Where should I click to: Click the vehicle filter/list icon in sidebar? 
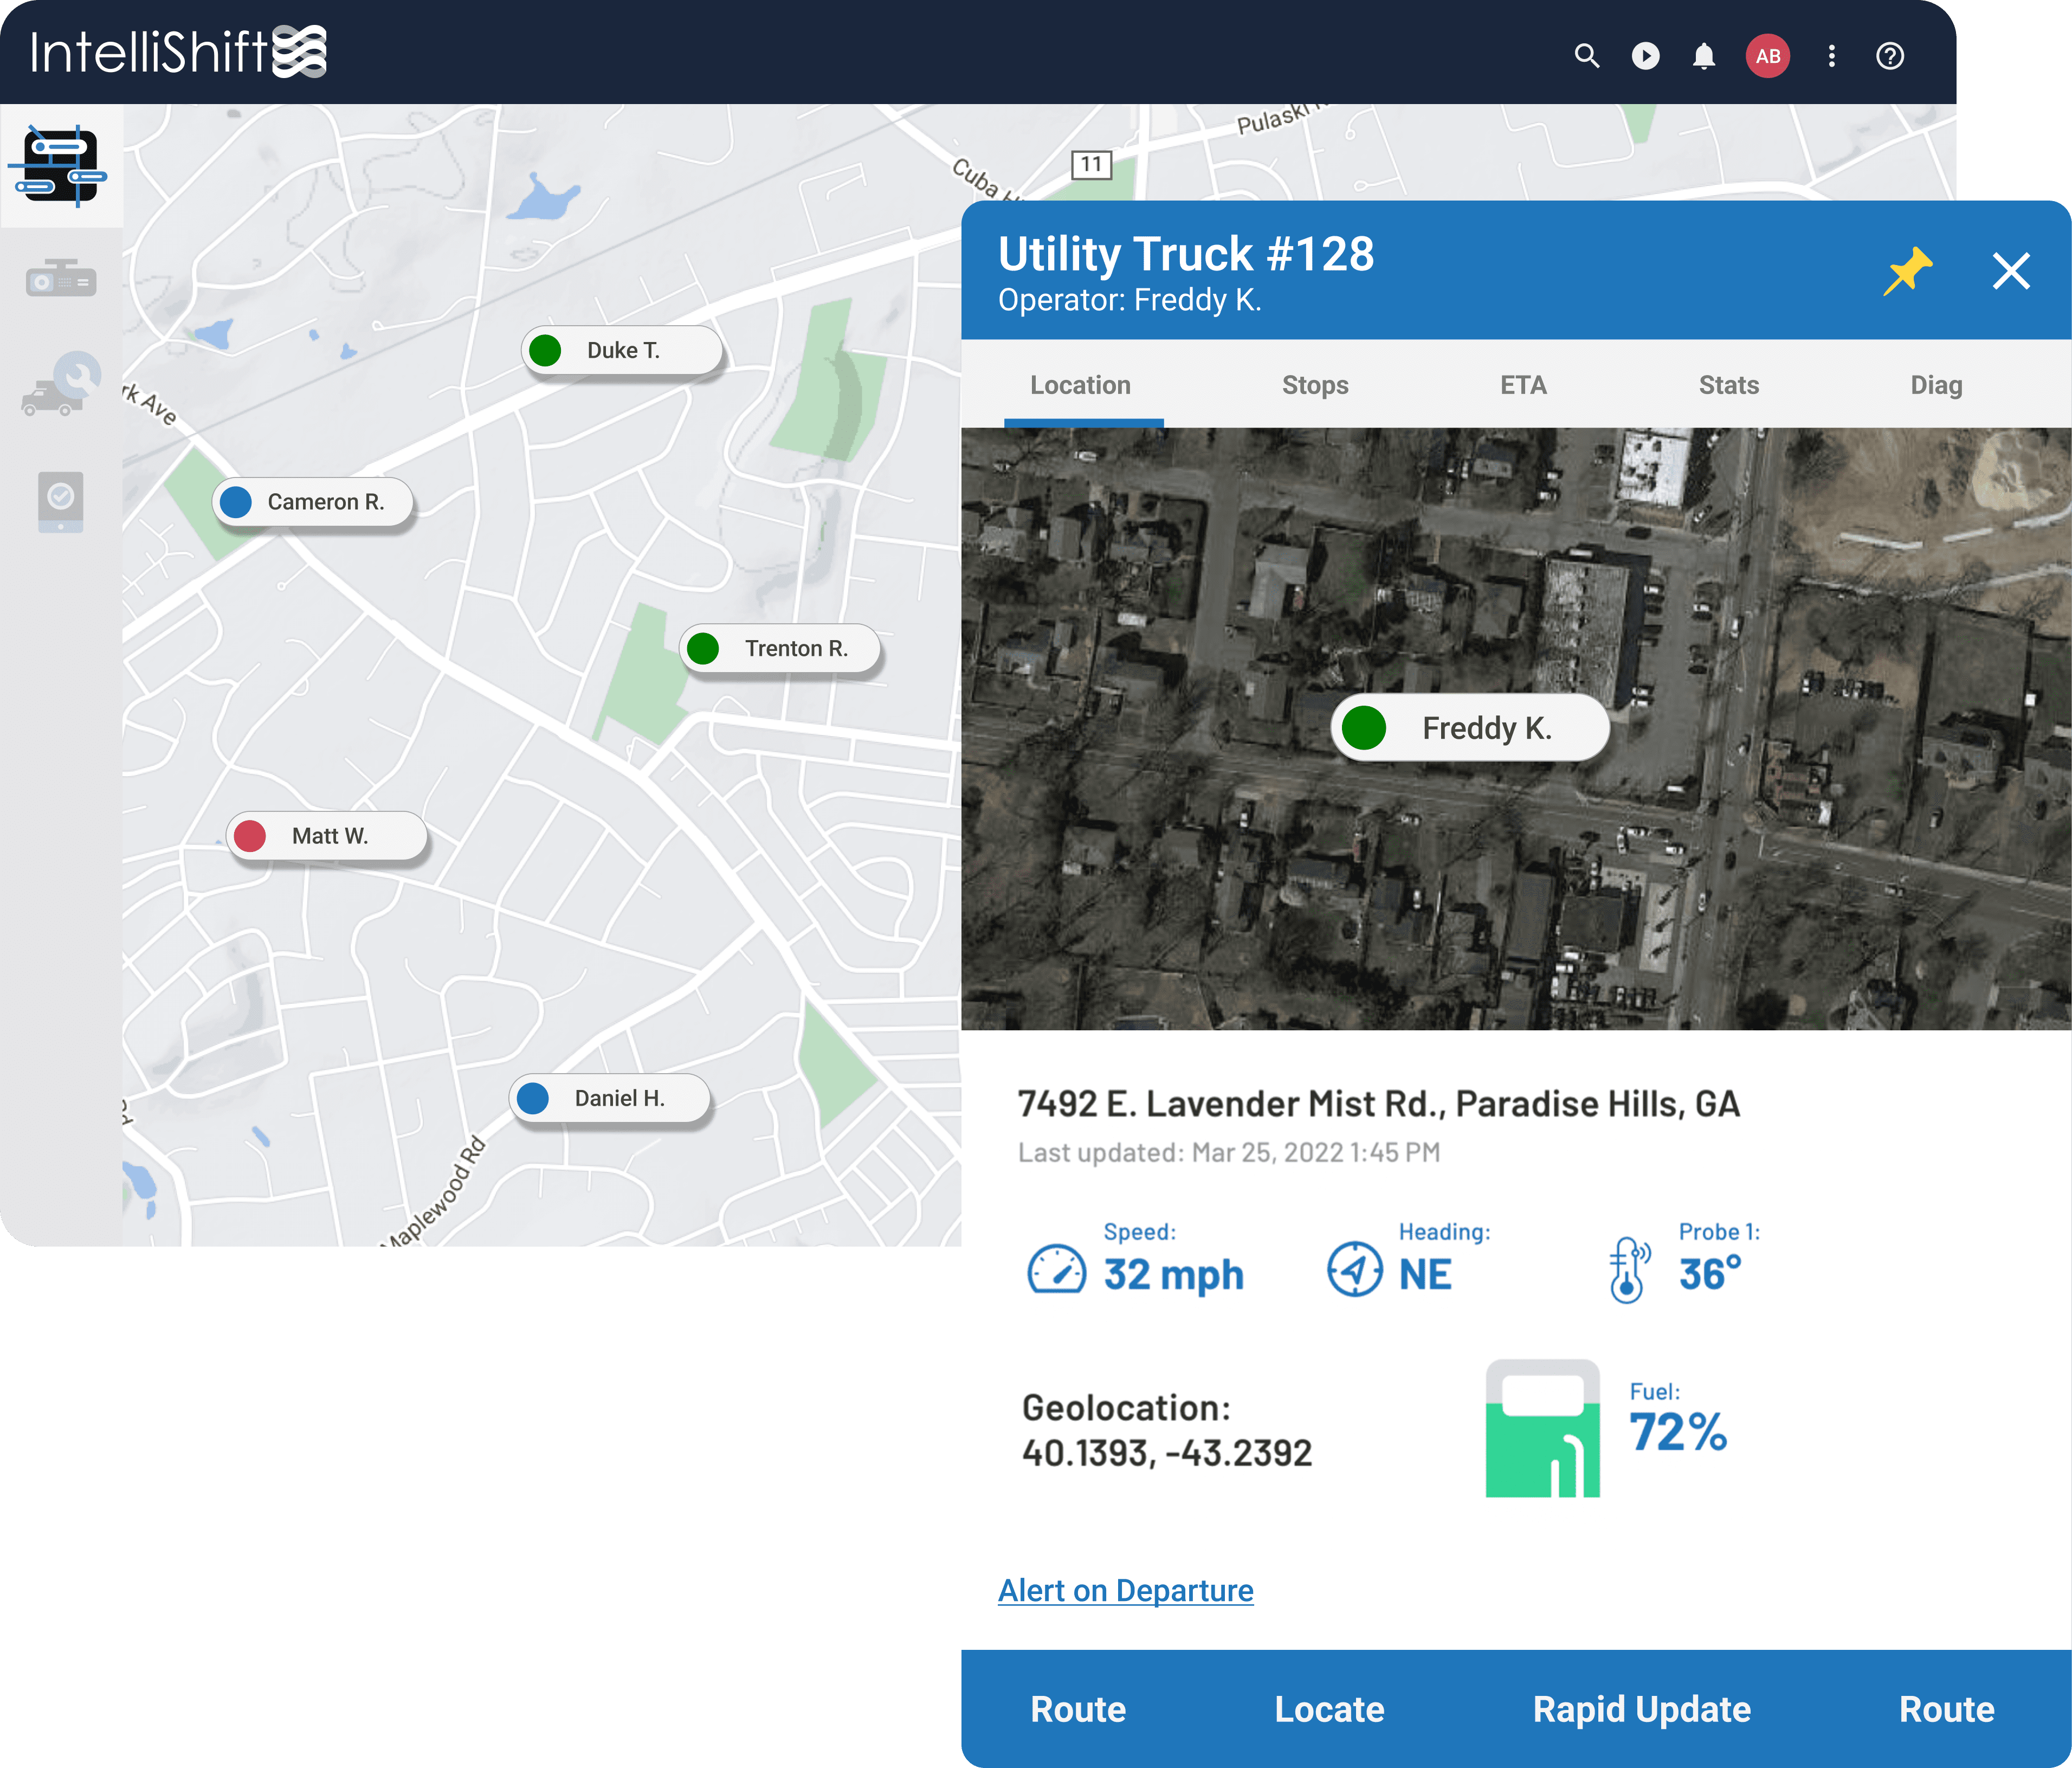click(61, 170)
